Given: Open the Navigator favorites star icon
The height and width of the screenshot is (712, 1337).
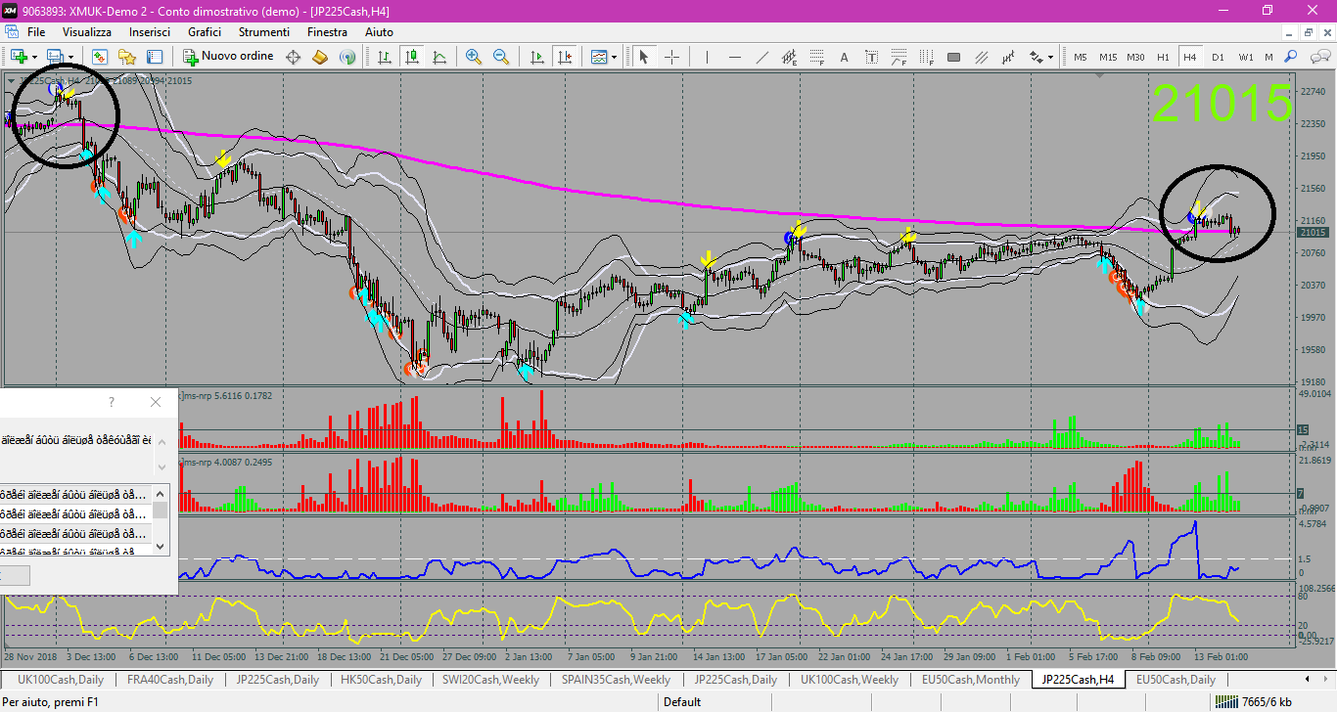Looking at the screenshot, I should point(127,57).
